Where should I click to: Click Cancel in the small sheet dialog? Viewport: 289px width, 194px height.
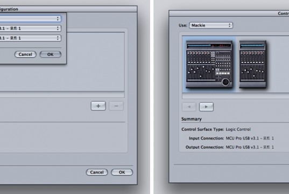25,54
